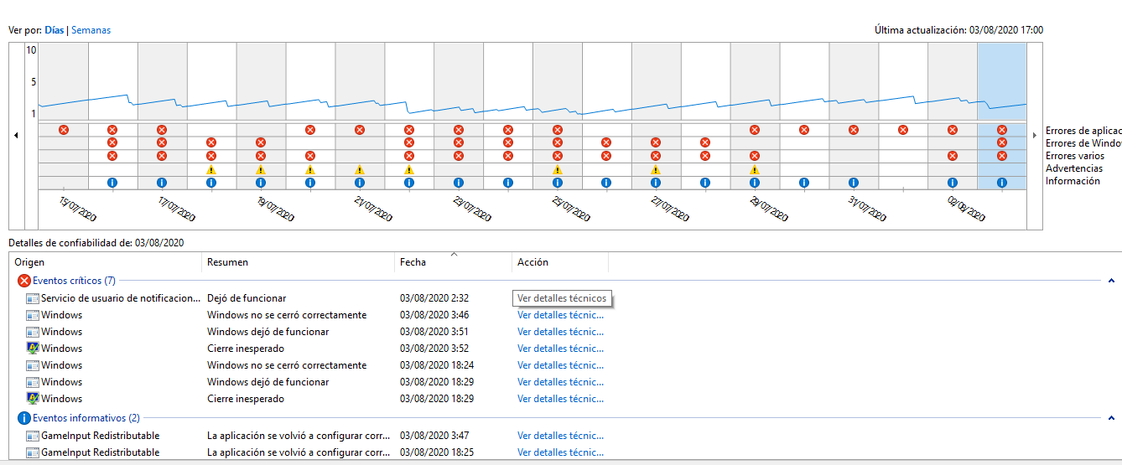This screenshot has height=465, width=1122.
Task: Click the shield icon of Cierre inesperado at 3:52
Action: [x=33, y=349]
